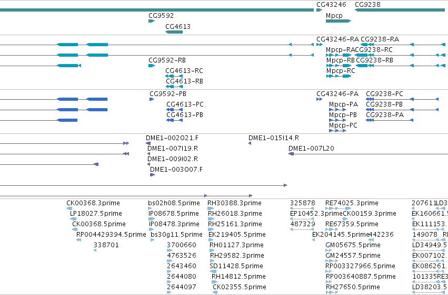Viewport: 448px width, 295px height.
Task: Select transcript CG9592-RB label
Action: pos(167,60)
